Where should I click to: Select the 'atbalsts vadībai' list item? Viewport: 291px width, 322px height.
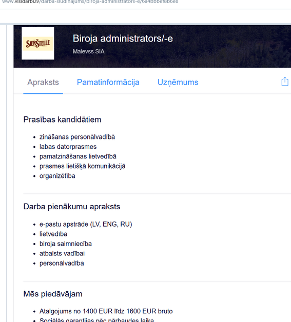[x=62, y=253]
